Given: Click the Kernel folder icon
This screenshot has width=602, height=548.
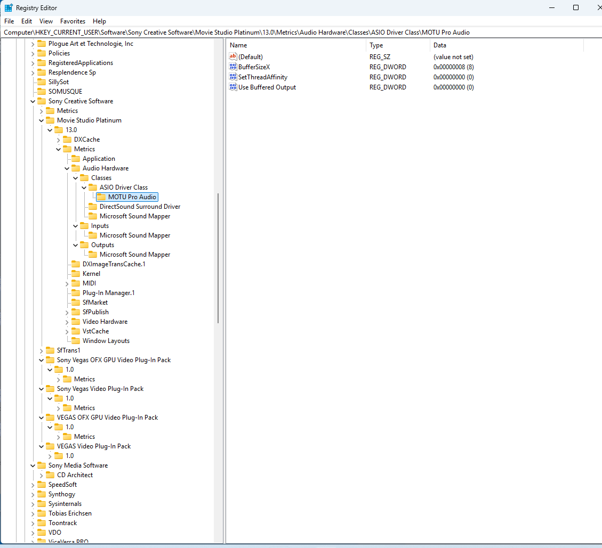Looking at the screenshot, I should pos(76,274).
